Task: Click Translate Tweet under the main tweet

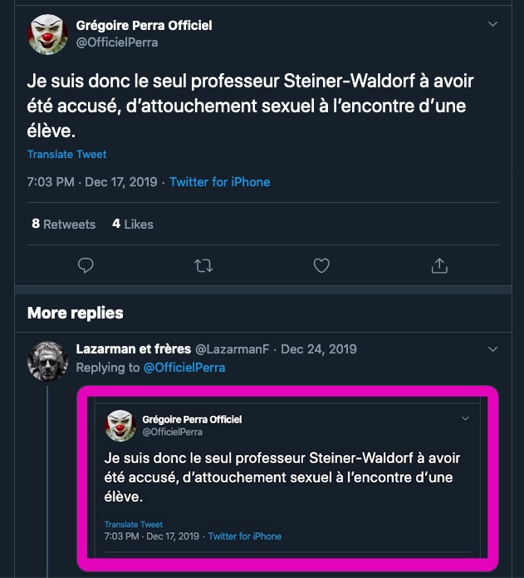Action: point(66,155)
